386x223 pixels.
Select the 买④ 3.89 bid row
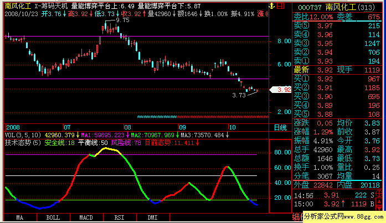[x=337, y=106]
